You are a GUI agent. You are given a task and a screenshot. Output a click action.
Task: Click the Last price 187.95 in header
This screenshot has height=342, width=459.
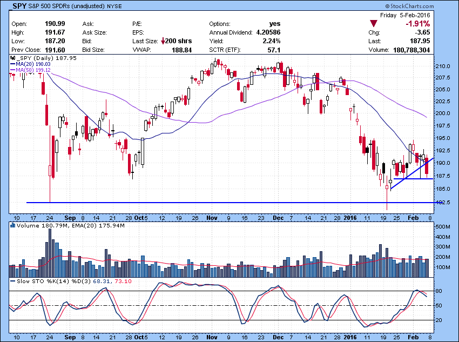click(x=420, y=41)
